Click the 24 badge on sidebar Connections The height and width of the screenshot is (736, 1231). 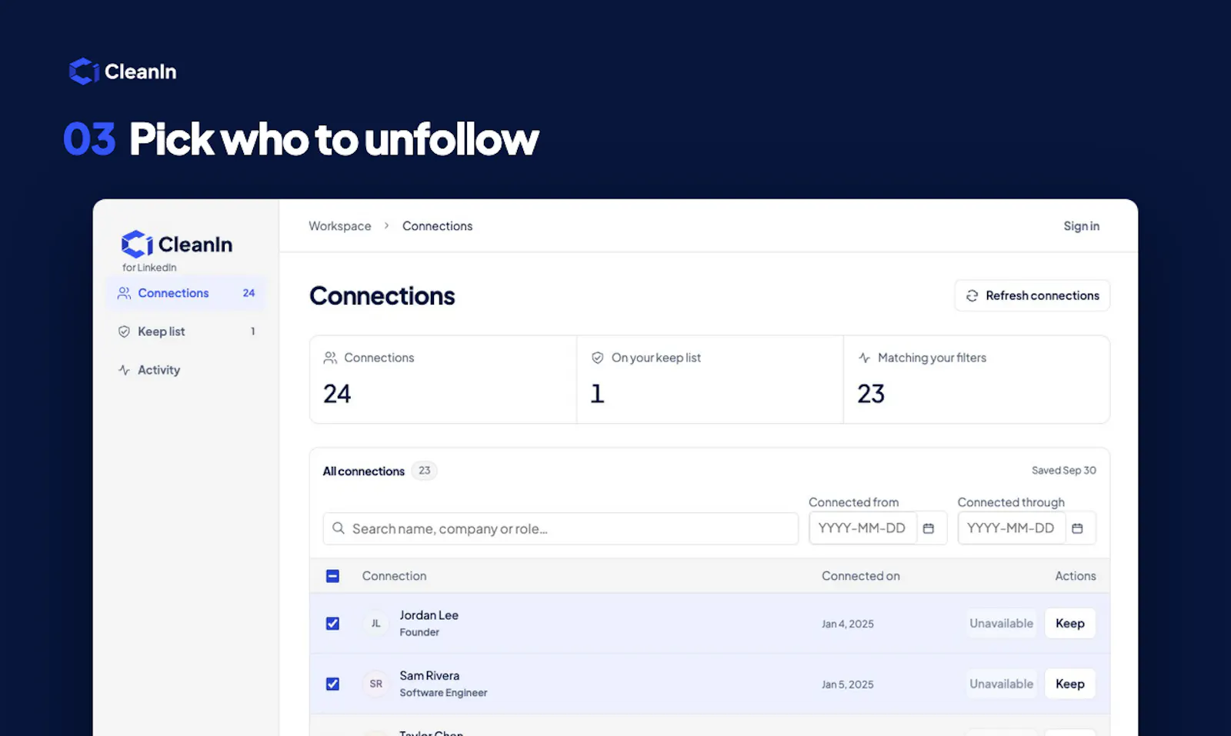point(249,293)
